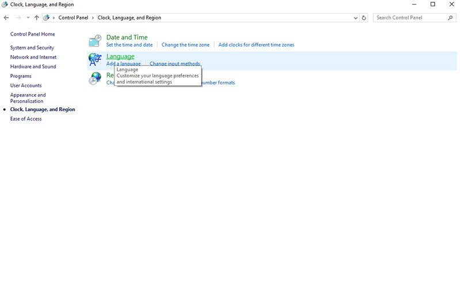Open System and Security category
This screenshot has width=460, height=308.
point(32,48)
